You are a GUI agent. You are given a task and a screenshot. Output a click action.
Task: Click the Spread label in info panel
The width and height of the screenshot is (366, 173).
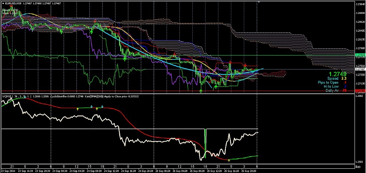coord(333,79)
